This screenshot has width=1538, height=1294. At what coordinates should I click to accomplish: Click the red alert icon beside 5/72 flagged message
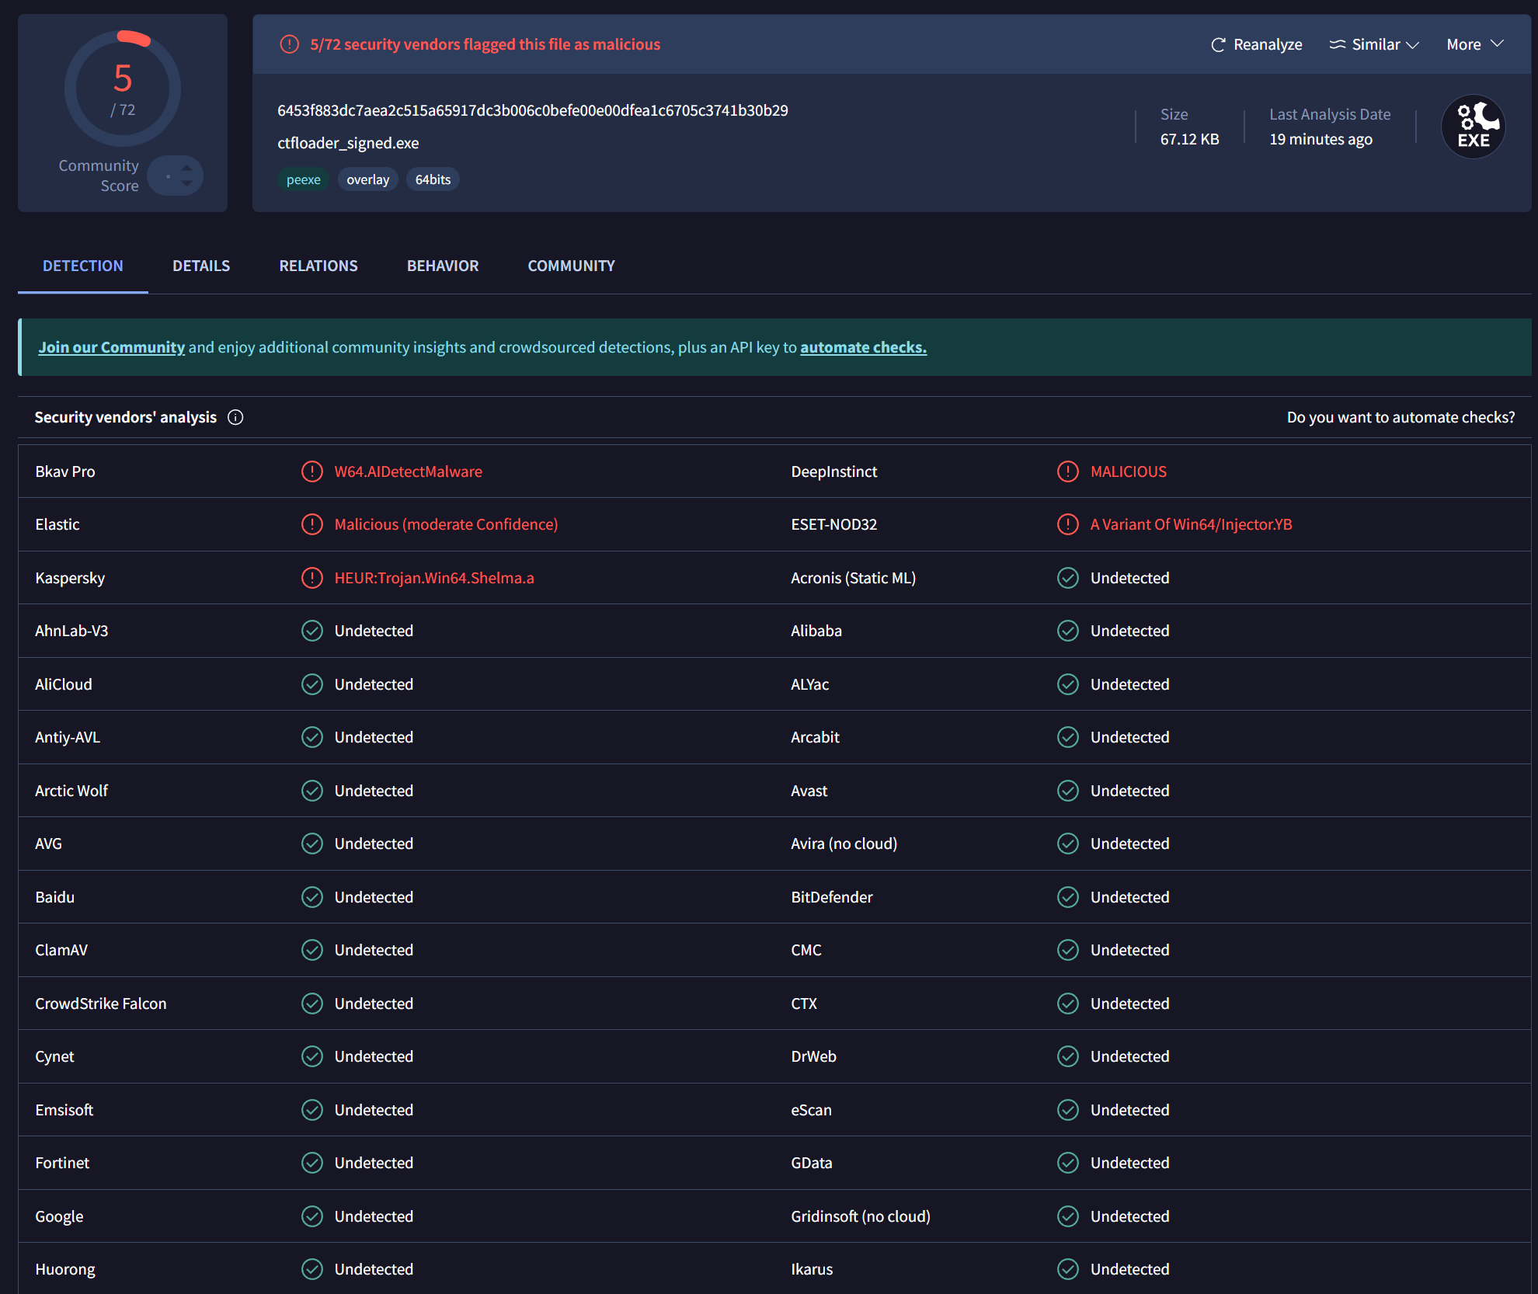(289, 44)
